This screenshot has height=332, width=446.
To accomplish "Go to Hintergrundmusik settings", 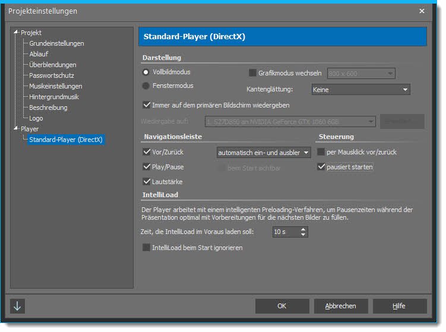I will [54, 97].
